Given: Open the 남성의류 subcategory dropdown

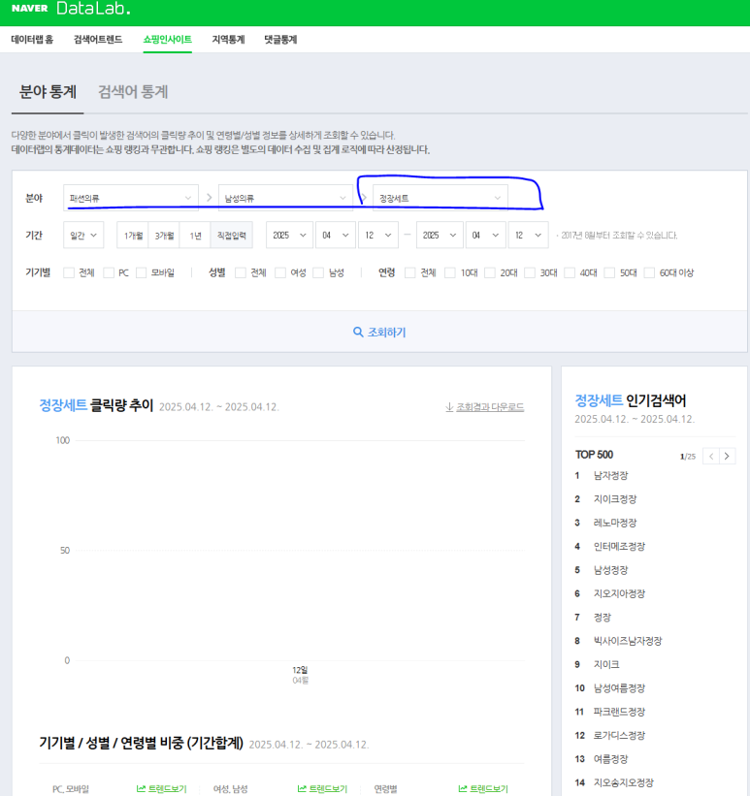Looking at the screenshot, I should [285, 198].
